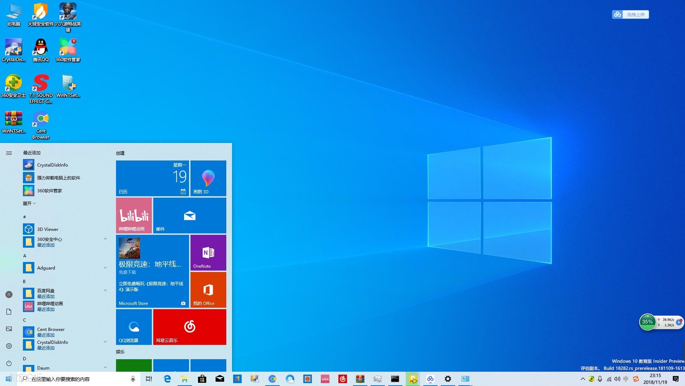Open the 邮件 mail tile

click(190, 216)
